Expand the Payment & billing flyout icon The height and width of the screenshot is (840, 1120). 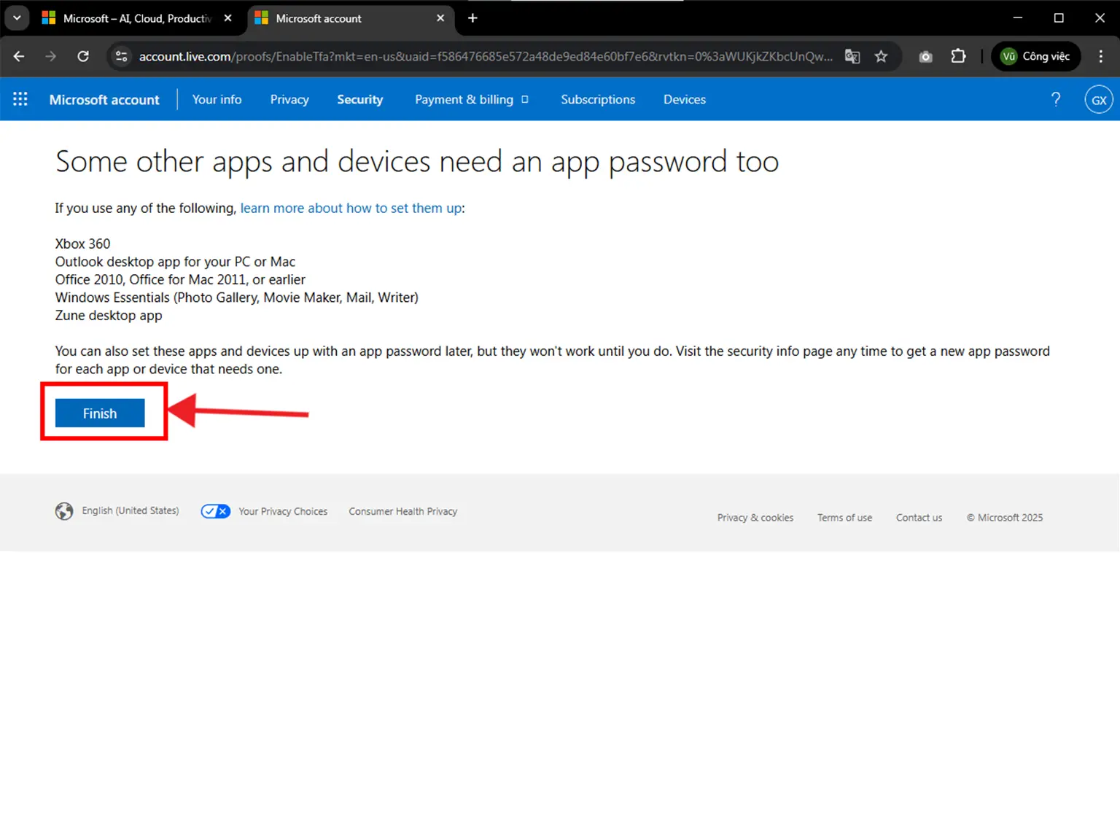525,99
